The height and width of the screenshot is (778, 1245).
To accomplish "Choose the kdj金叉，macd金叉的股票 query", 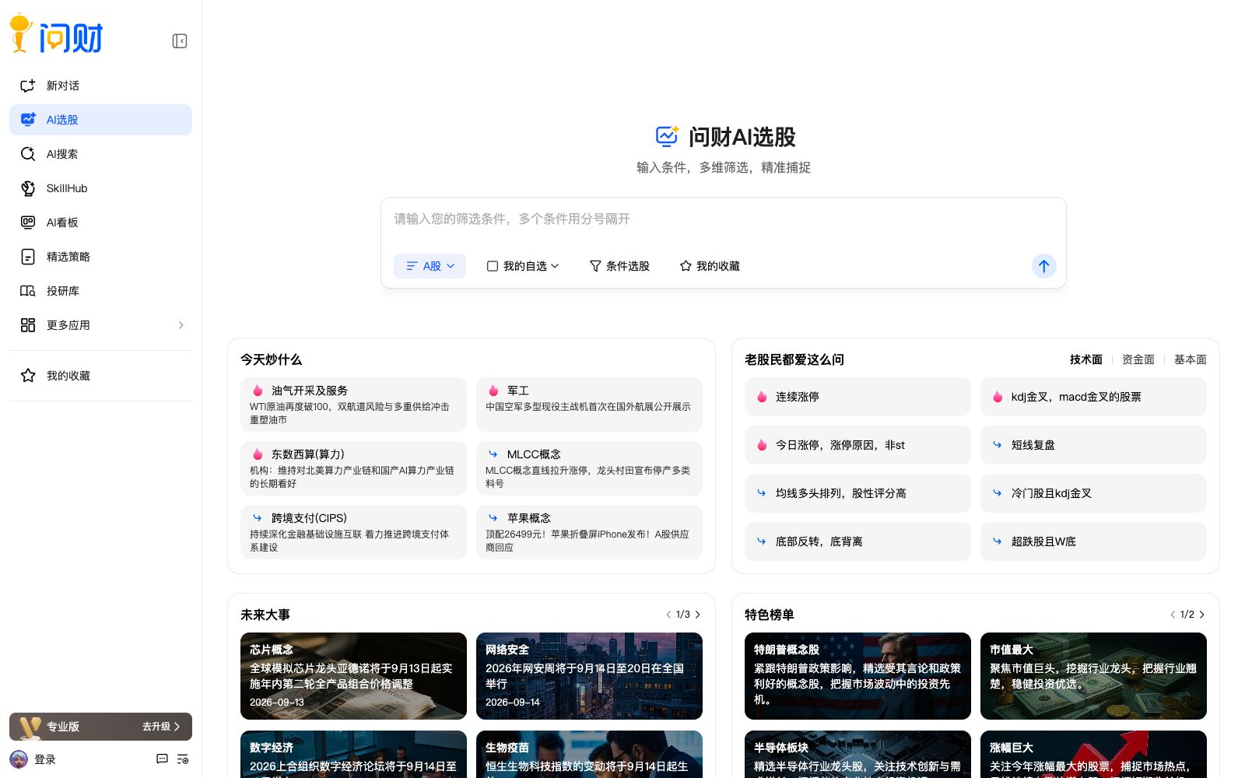I will 1093,397.
